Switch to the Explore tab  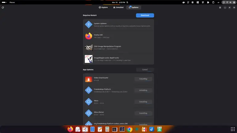[103, 7]
